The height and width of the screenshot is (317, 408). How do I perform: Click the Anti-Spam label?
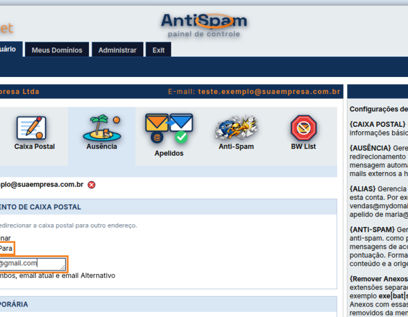236,147
